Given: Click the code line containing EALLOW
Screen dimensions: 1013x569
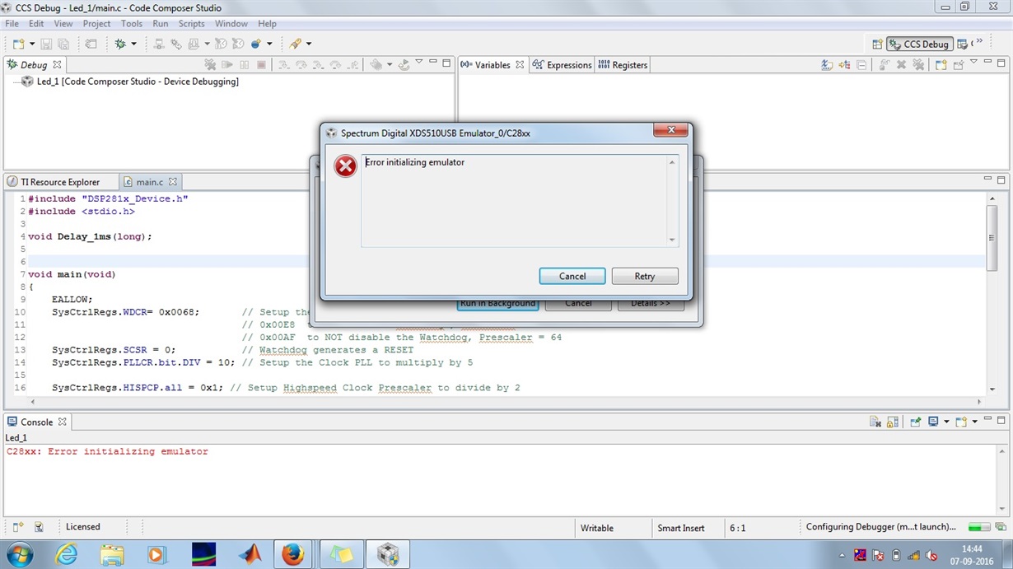Looking at the screenshot, I should pos(72,300).
